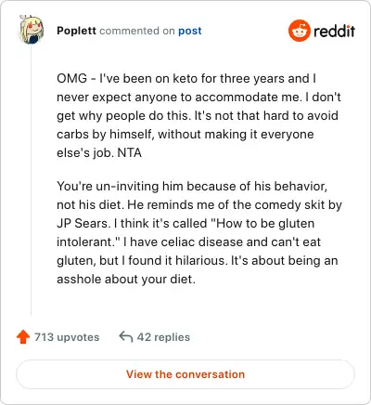
Task: Click the reddit wordmark text logo
Action: pyautogui.click(x=334, y=32)
